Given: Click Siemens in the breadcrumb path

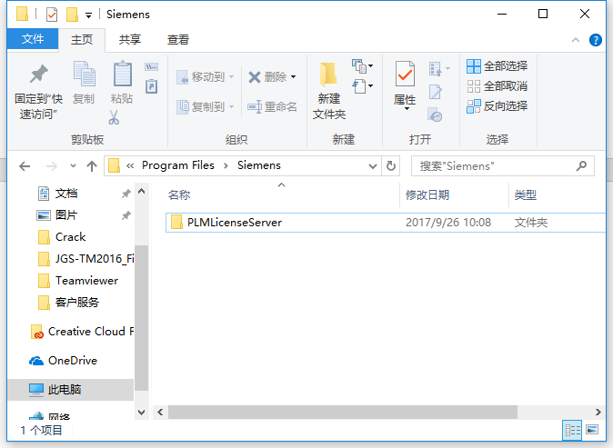Looking at the screenshot, I should (x=259, y=165).
